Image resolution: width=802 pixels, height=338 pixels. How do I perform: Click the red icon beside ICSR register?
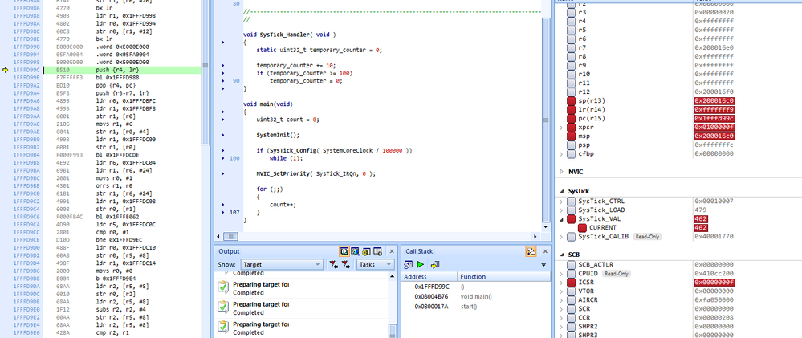pyautogui.click(x=572, y=283)
